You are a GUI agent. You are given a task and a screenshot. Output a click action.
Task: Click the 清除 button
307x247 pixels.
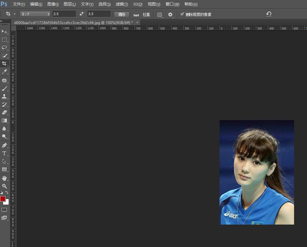click(122, 14)
